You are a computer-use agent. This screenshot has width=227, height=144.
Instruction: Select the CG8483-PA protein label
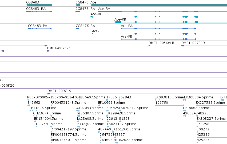[x=38, y=26]
